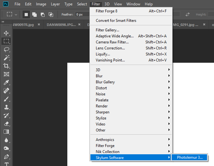214x166 pixels.
Task: Choose Add to Selection mode icon
Action: [x=34, y=15]
